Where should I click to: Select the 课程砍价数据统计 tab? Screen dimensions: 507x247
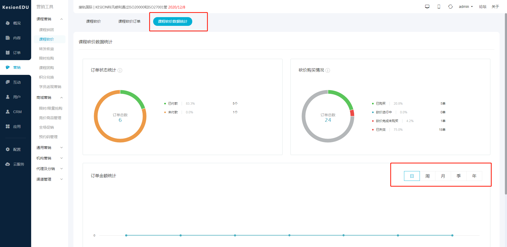(x=173, y=21)
